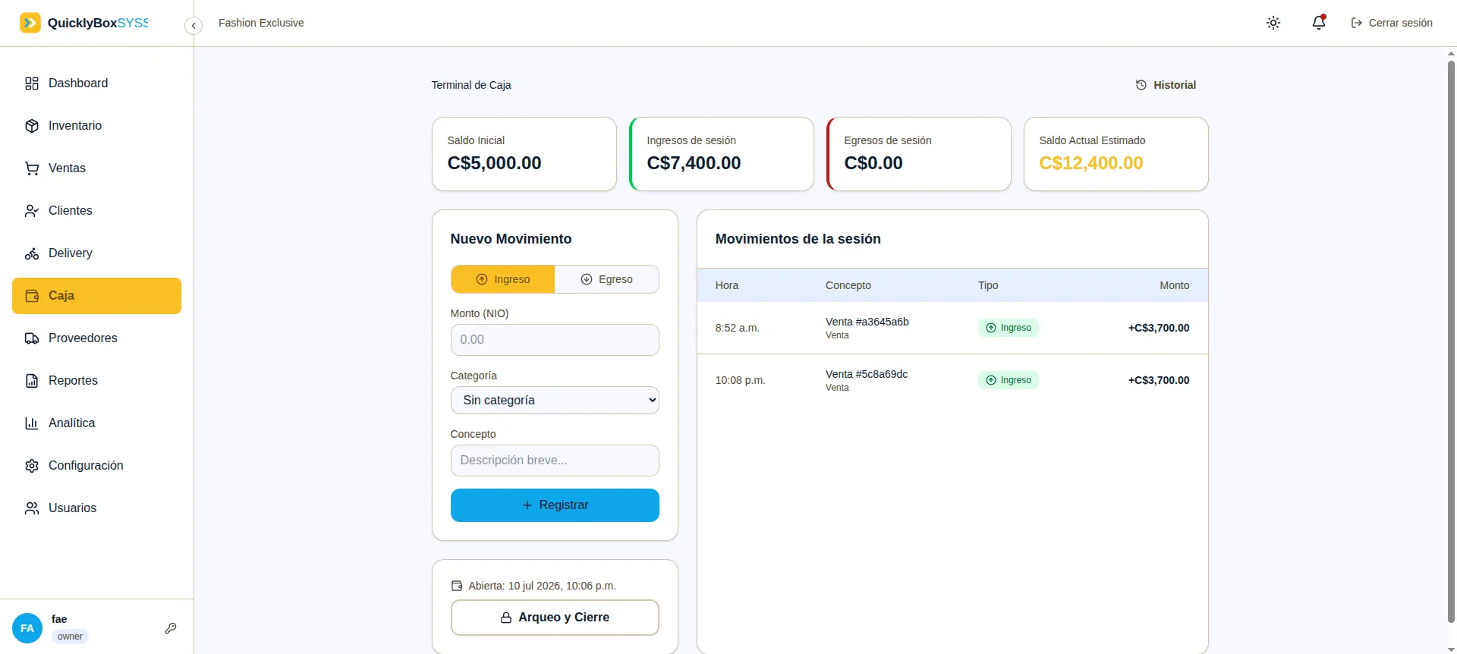Image resolution: width=1457 pixels, height=654 pixels.
Task: Click Cerrar sesión to log out
Action: [1392, 23]
